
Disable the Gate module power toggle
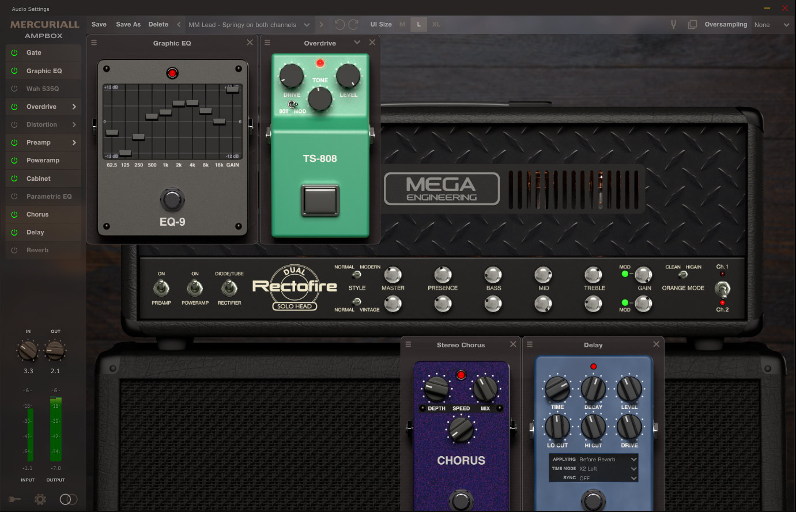[14, 52]
